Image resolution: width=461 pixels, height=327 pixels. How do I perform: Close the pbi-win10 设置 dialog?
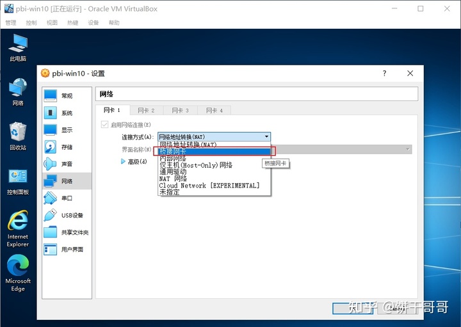coord(410,73)
